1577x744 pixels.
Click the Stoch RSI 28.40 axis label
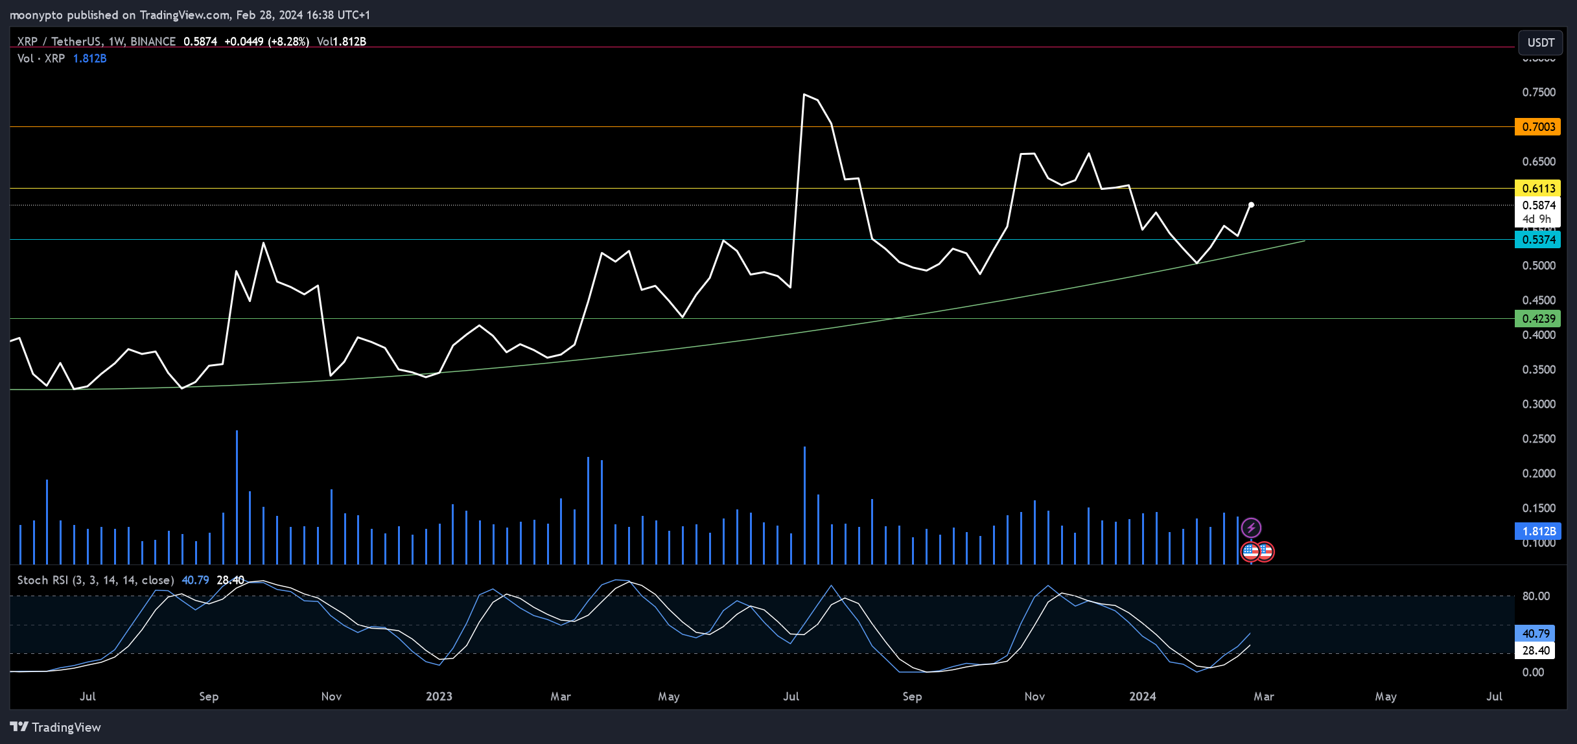coord(1535,650)
